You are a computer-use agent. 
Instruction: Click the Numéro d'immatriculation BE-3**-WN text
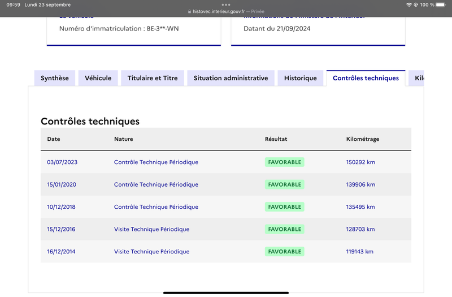coord(119,29)
